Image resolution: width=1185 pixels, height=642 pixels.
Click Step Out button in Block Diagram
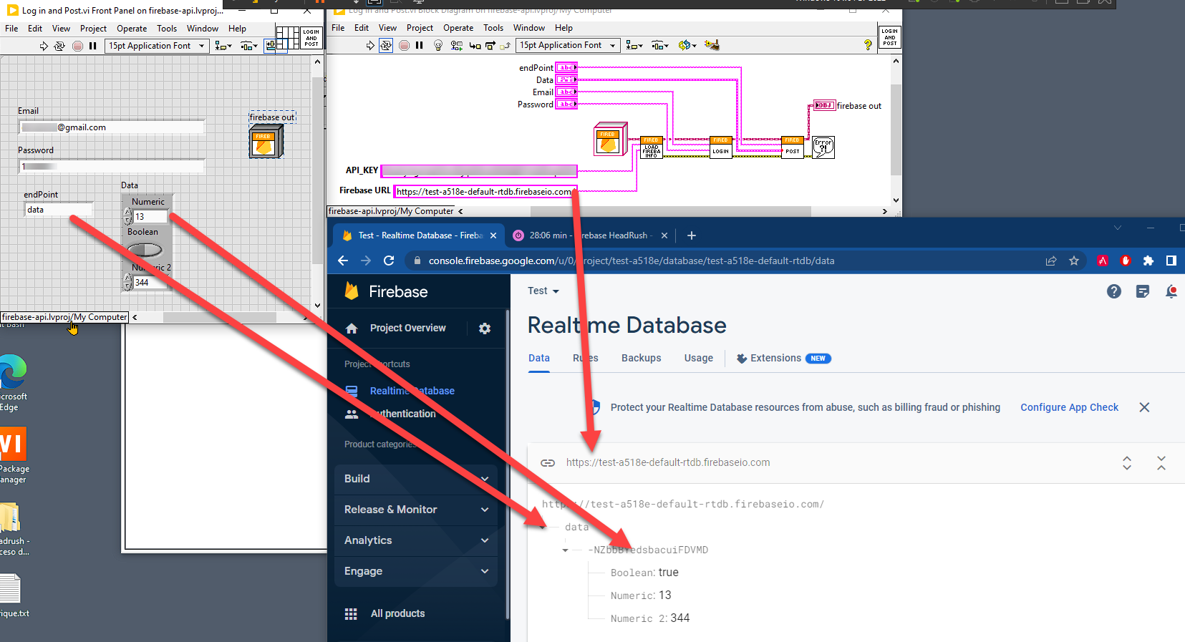point(506,45)
